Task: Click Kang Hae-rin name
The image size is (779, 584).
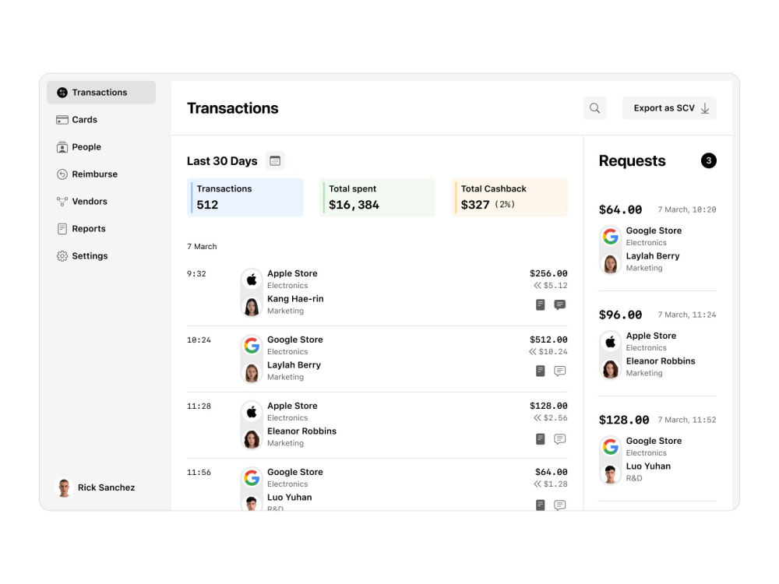Action: click(295, 299)
